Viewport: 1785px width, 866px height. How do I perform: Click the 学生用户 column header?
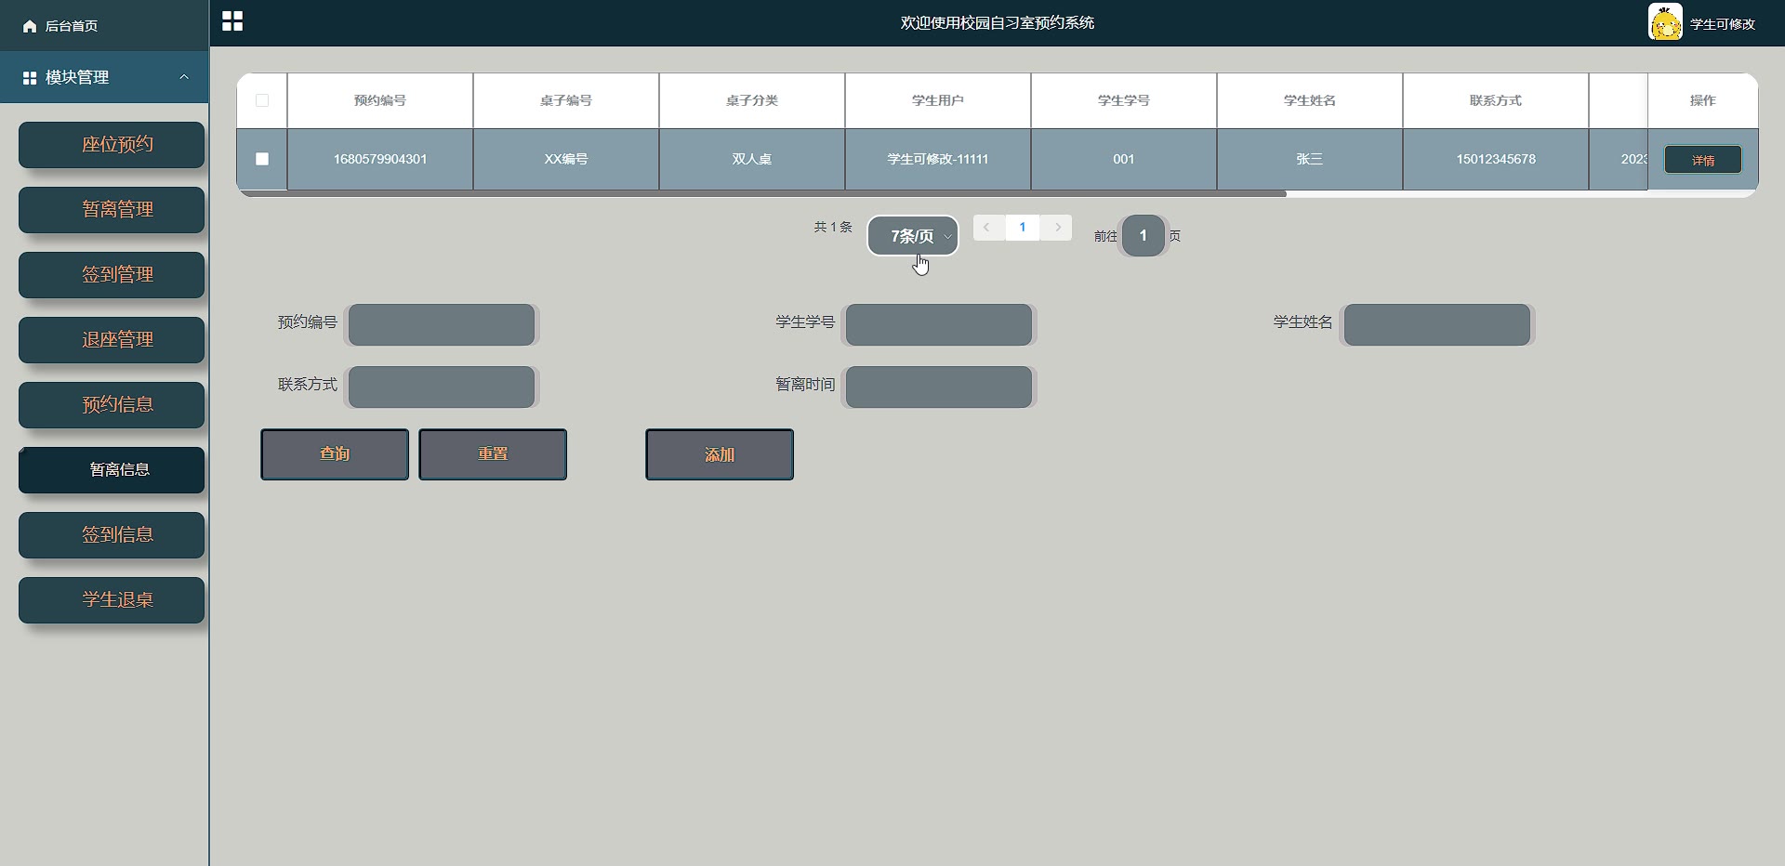point(938,100)
